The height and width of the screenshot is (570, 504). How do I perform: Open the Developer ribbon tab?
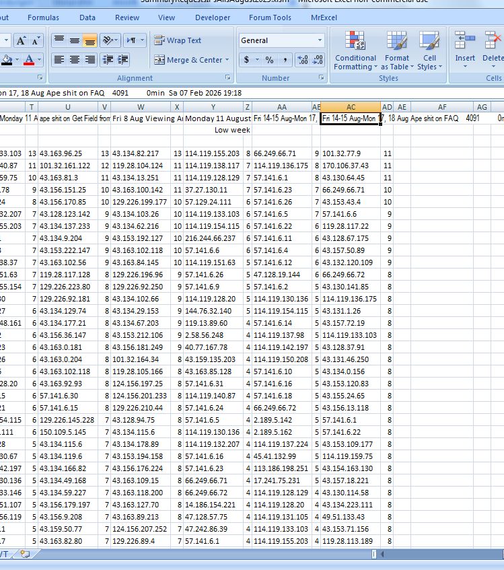(x=213, y=17)
